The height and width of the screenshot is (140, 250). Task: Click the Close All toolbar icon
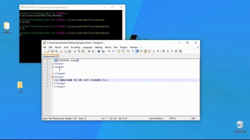click(x=65, y=51)
